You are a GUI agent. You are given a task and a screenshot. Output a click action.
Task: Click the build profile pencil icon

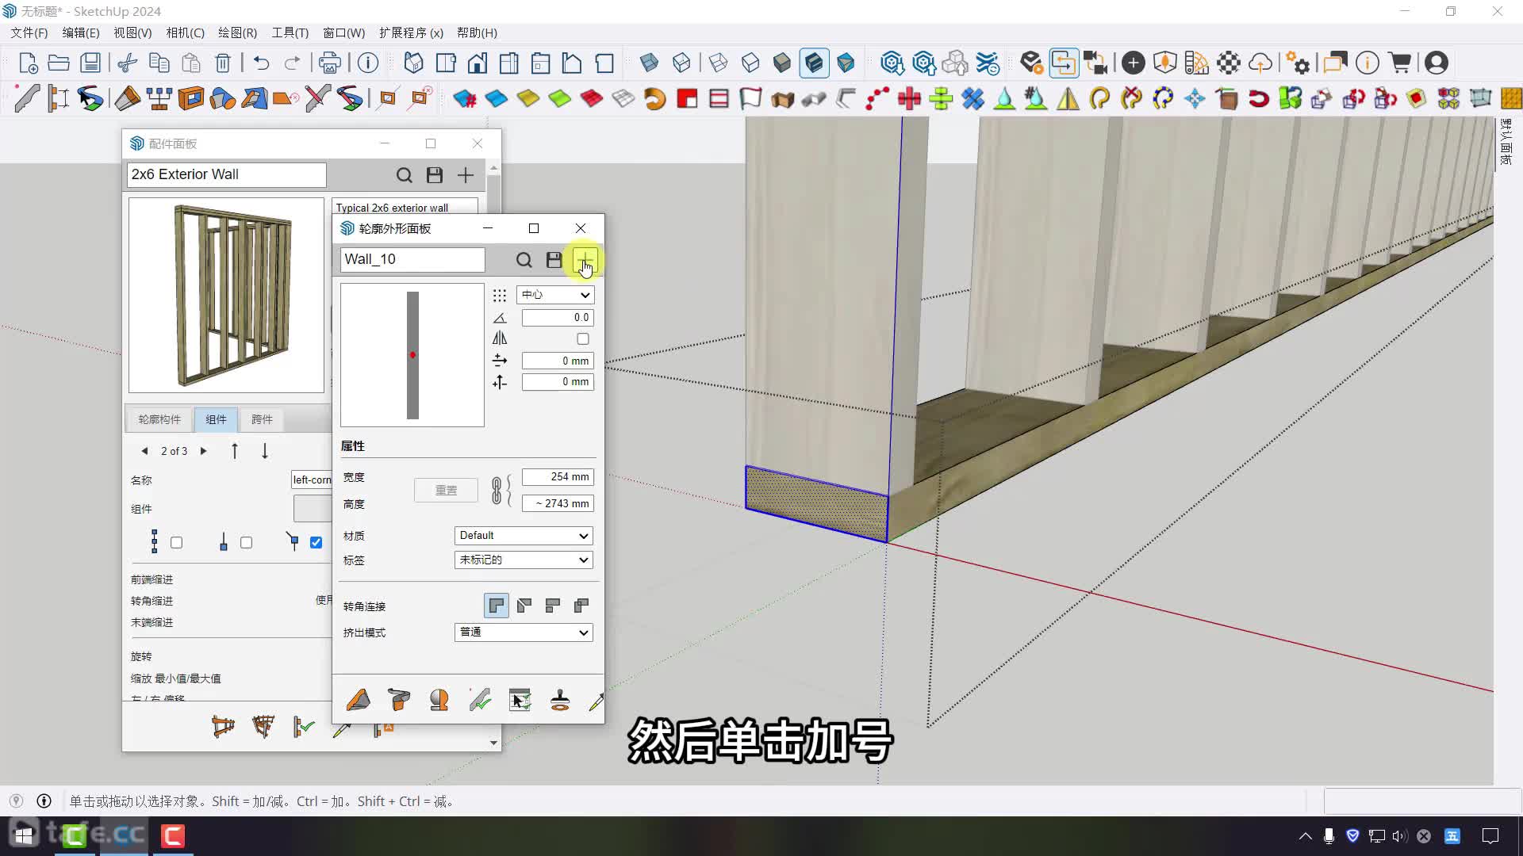(358, 700)
